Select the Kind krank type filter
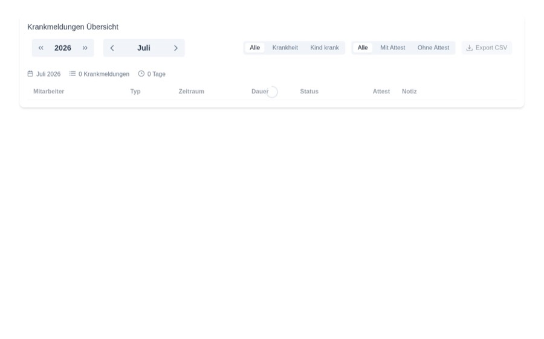Image resolution: width=544 pixels, height=339 pixels. (x=325, y=48)
